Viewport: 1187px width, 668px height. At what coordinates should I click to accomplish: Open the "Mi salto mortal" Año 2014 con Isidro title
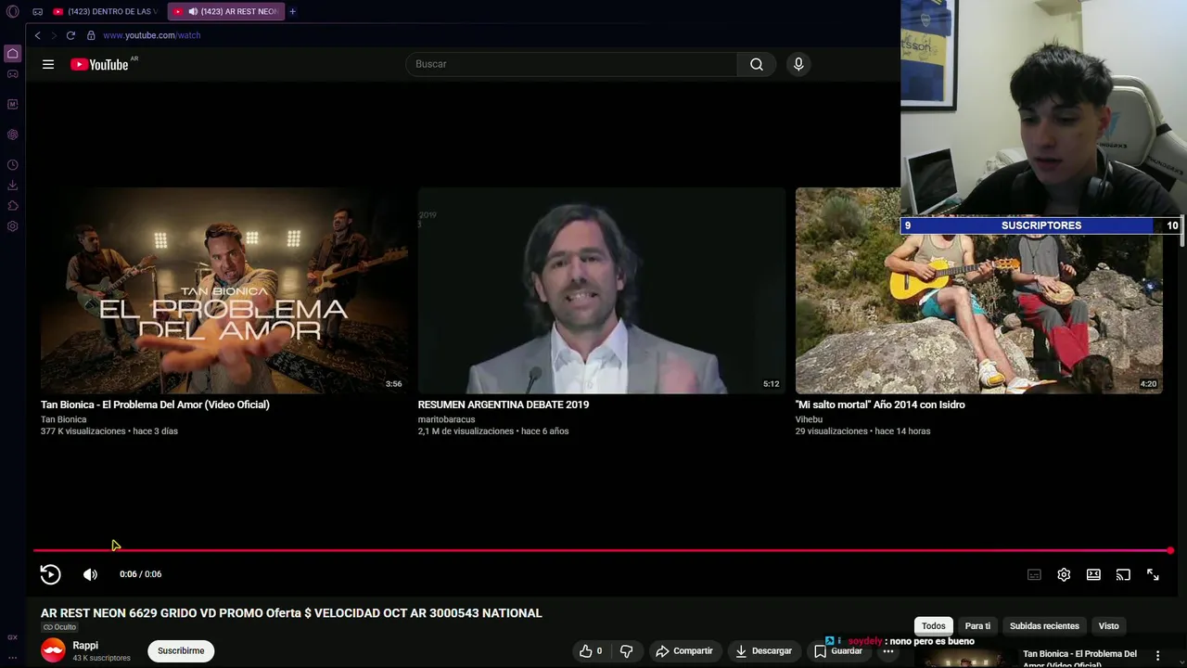pyautogui.click(x=880, y=405)
